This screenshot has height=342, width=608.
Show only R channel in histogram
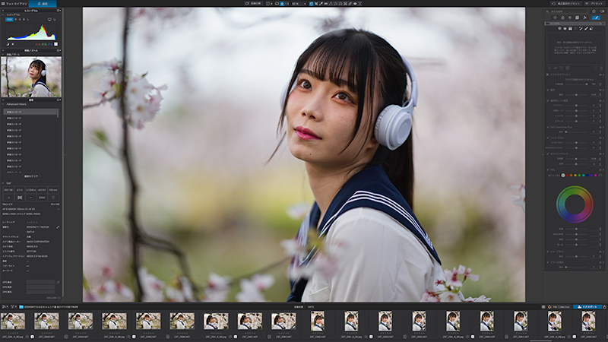[16, 20]
